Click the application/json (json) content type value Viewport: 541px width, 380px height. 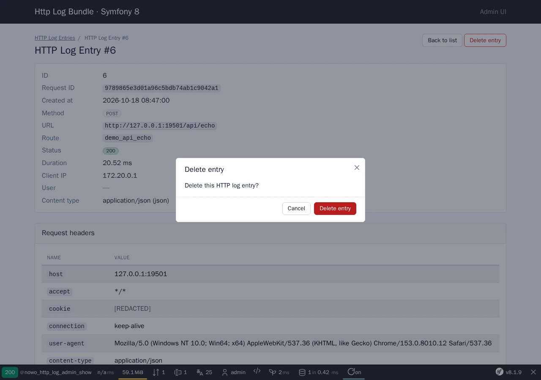pyautogui.click(x=136, y=201)
